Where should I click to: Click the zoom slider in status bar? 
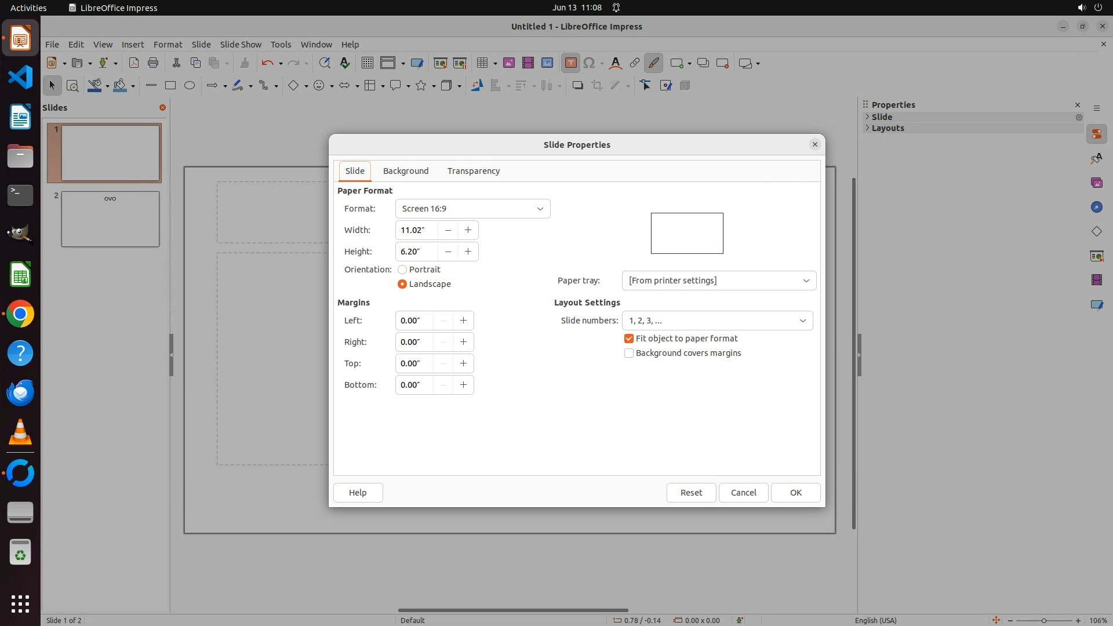1043,620
